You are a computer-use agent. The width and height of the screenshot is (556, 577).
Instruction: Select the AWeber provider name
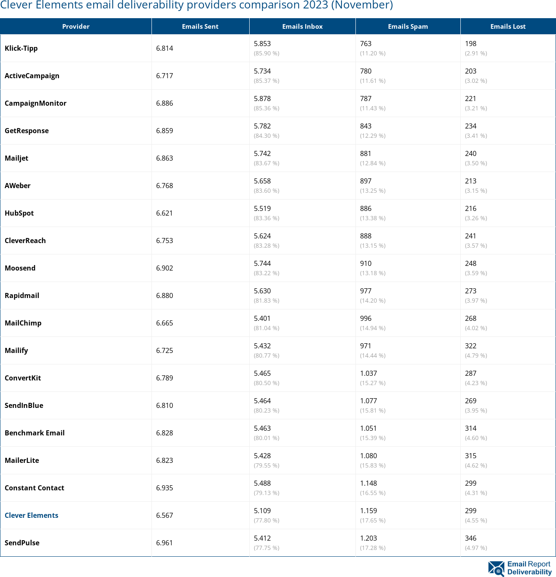[18, 186]
